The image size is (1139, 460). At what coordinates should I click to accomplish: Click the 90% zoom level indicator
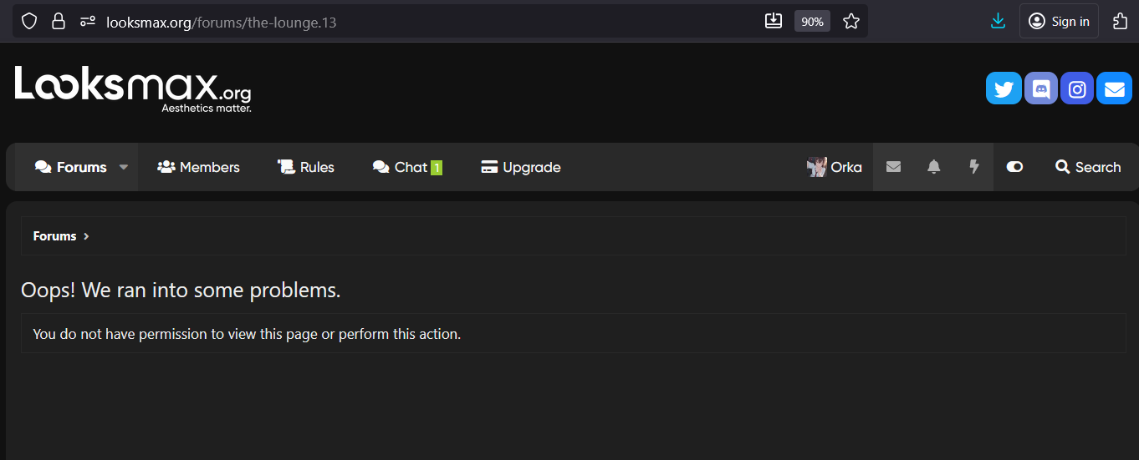click(812, 22)
